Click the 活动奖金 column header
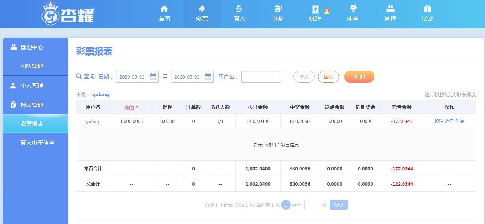485x224 pixels. coord(365,107)
